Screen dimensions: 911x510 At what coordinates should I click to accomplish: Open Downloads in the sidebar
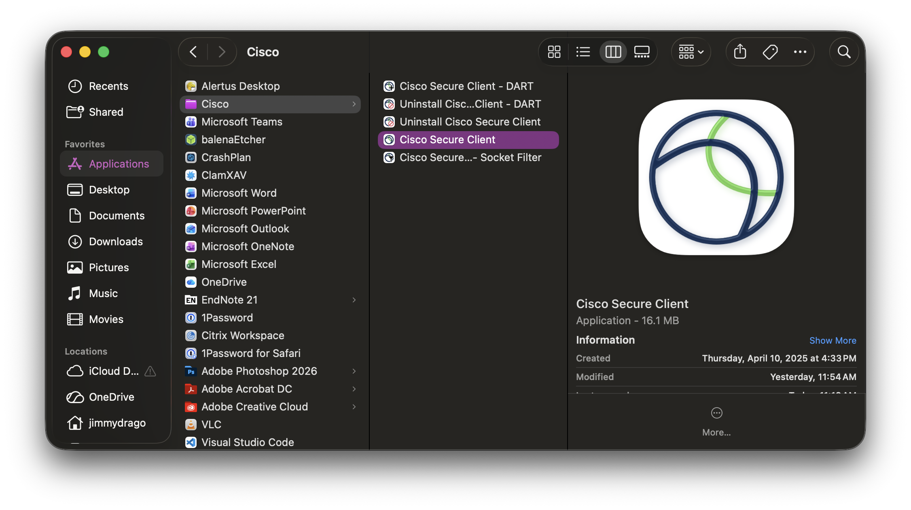pos(112,242)
